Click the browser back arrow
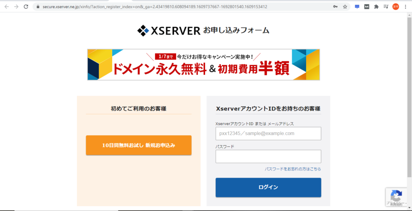The width and height of the screenshot is (412, 211). [x=6, y=7]
